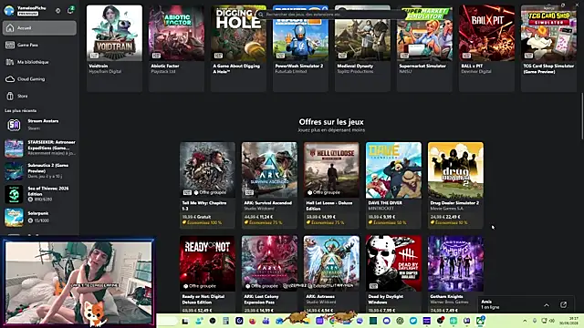
Task: Click the profile avatar picture
Action: point(9,10)
